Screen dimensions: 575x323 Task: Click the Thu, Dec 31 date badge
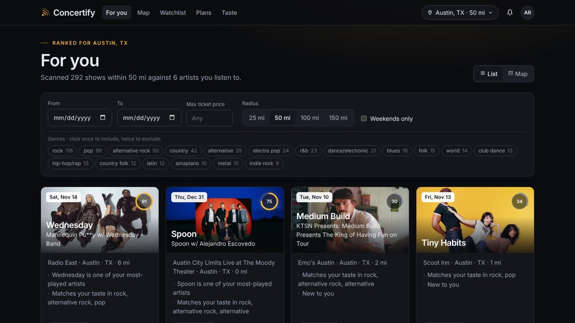click(189, 197)
